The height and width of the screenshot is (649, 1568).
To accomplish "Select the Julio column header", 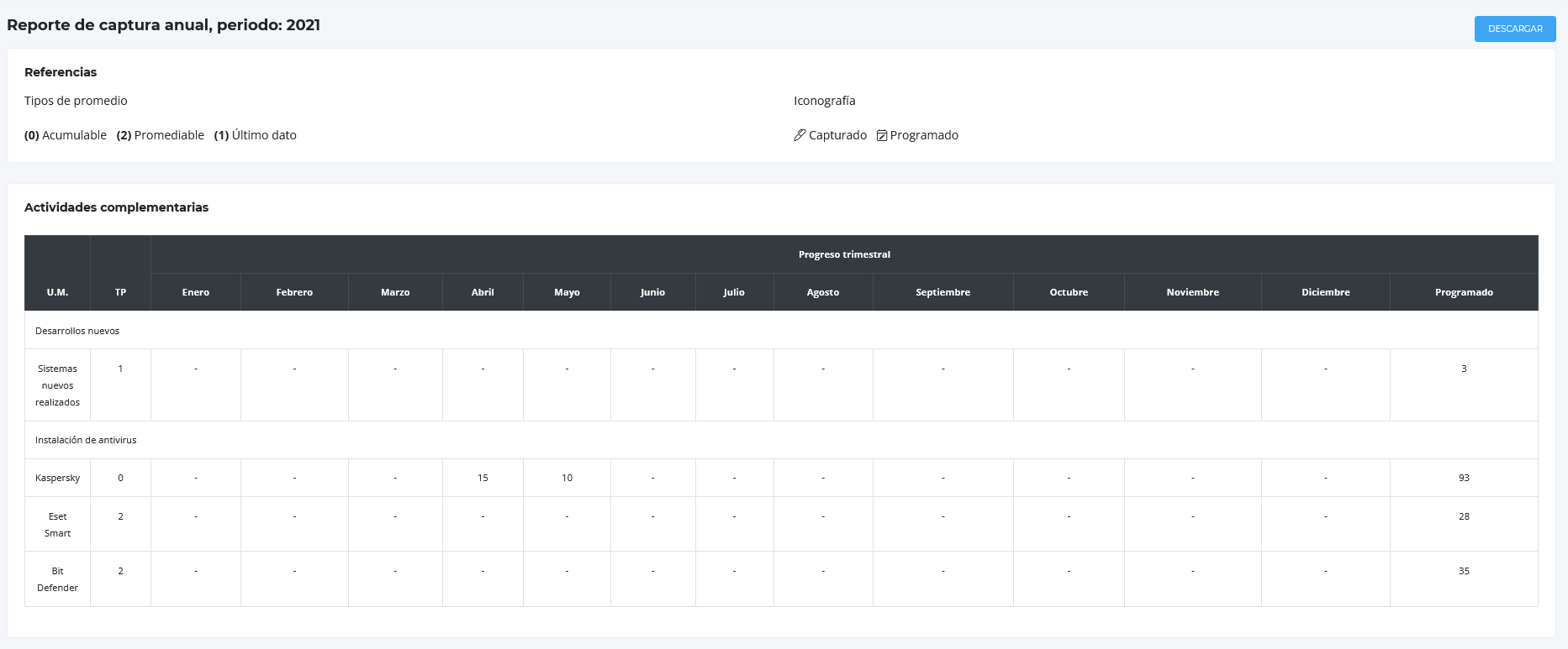I will pos(734,292).
